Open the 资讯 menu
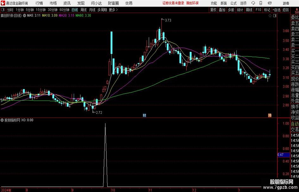The width and height of the screenshot is (299, 192). (67, 3)
